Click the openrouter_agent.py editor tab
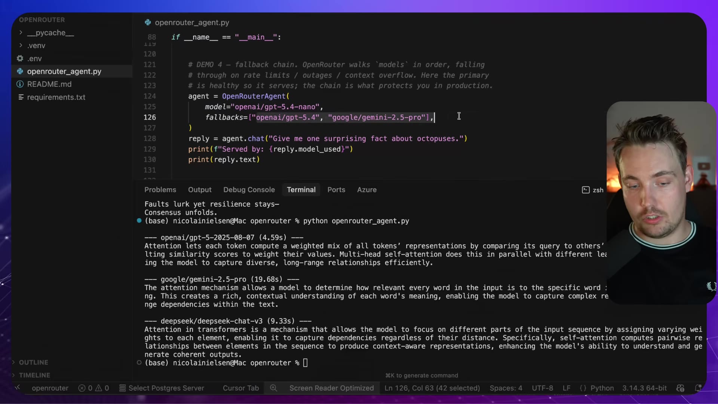 click(192, 22)
